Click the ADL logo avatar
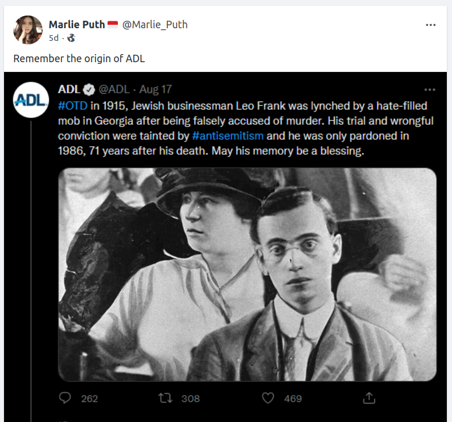The width and height of the screenshot is (452, 422). (x=30, y=100)
